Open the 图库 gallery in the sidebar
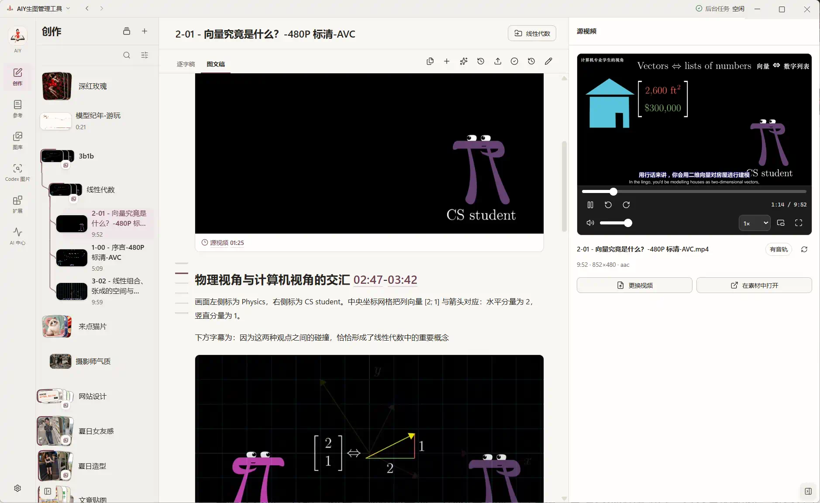820x503 pixels. 17,141
